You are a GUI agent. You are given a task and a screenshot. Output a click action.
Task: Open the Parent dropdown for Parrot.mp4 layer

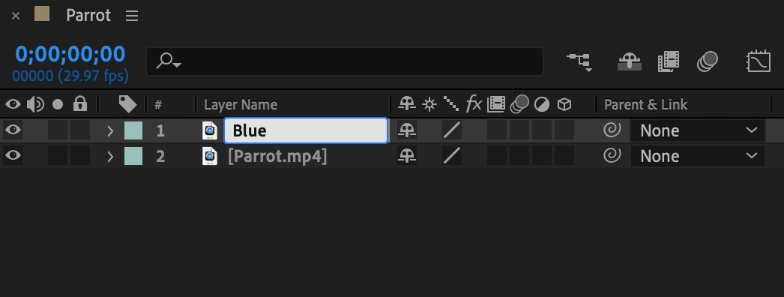(x=698, y=156)
